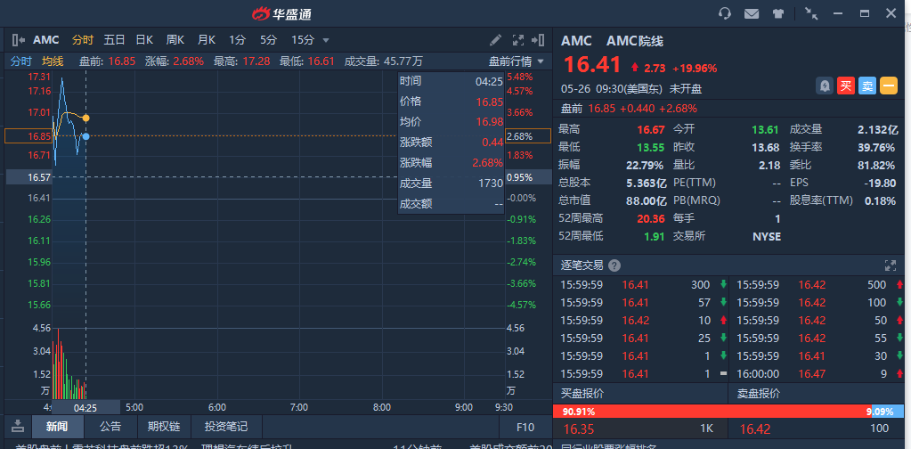Open the help icon beside 逐笔交易
This screenshot has height=449, width=911.
click(x=614, y=265)
